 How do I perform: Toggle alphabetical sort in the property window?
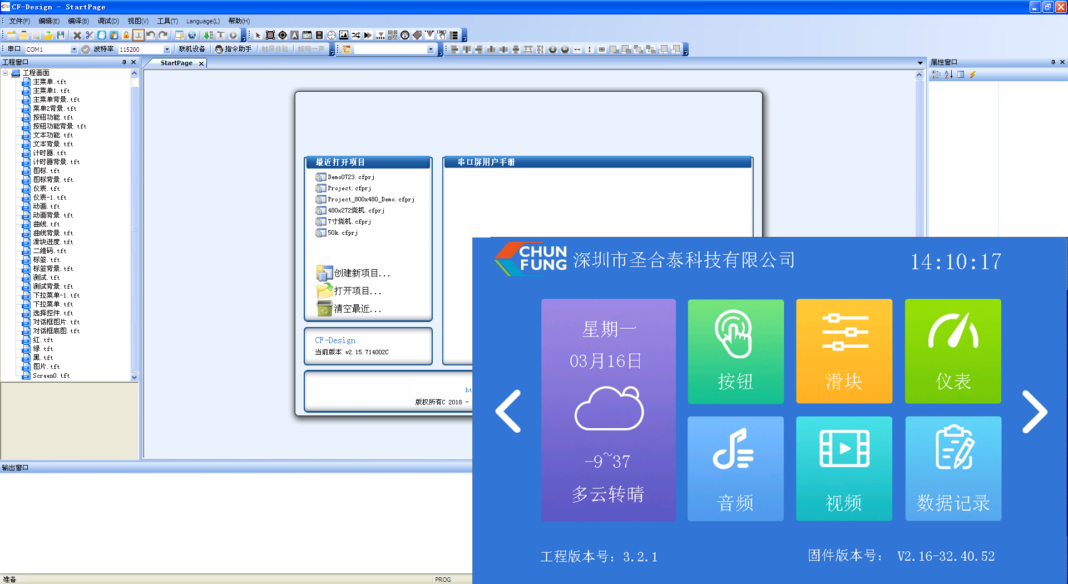point(949,75)
